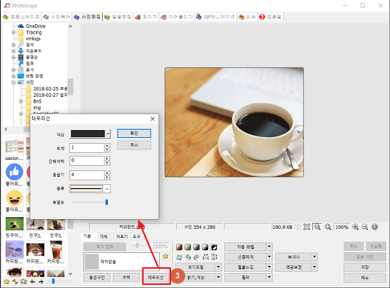This screenshot has width=390, height=288.
Task: Select the 도구 editor tab
Action: (136, 237)
